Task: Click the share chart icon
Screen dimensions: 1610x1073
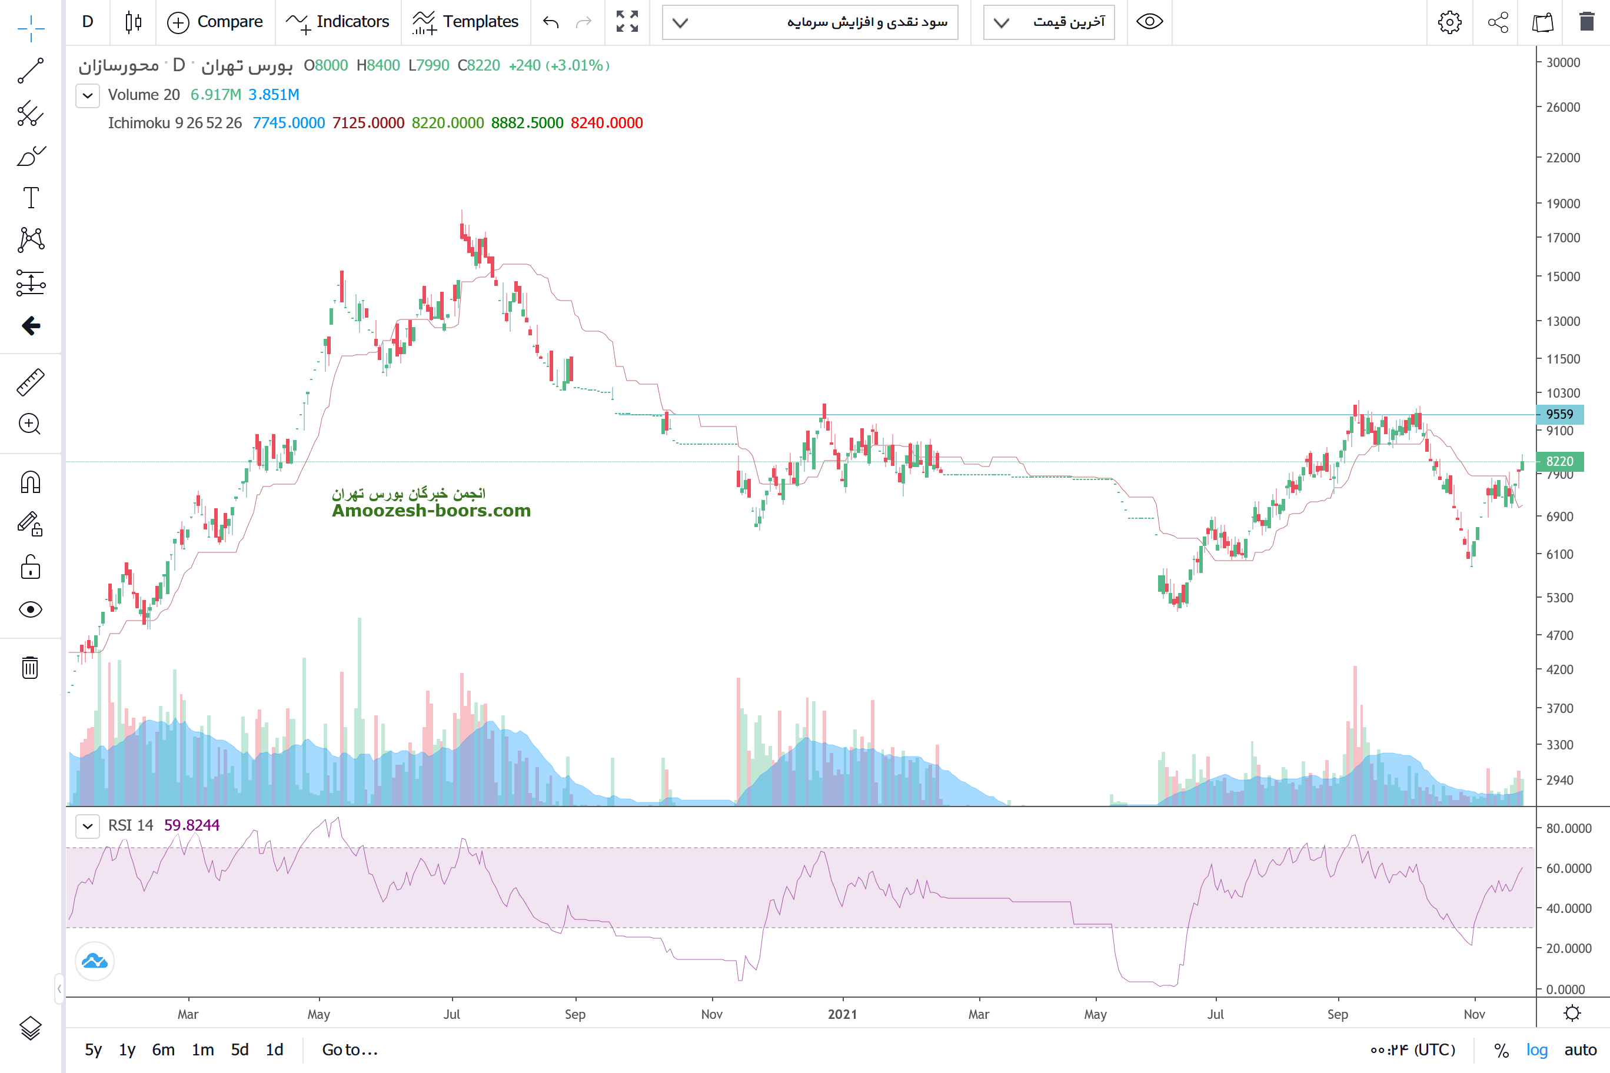Action: point(1498,22)
